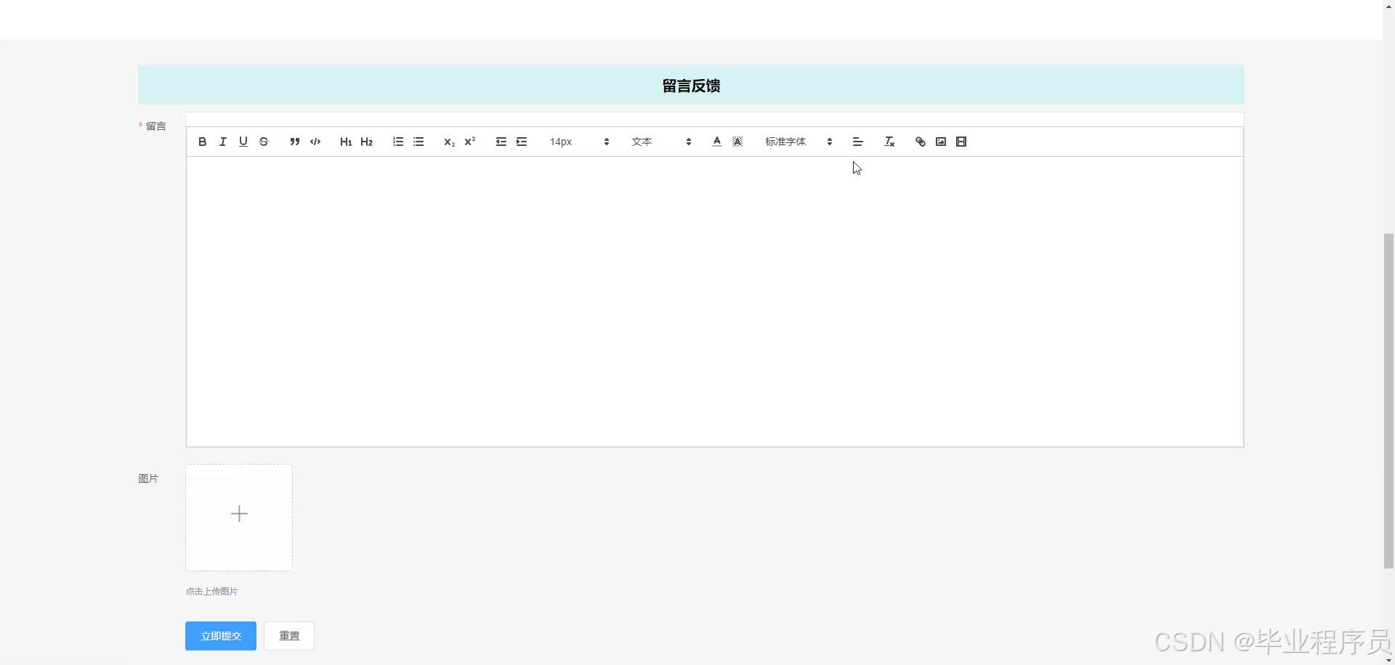Toggle italic formatting in editor toolbar

(x=223, y=142)
